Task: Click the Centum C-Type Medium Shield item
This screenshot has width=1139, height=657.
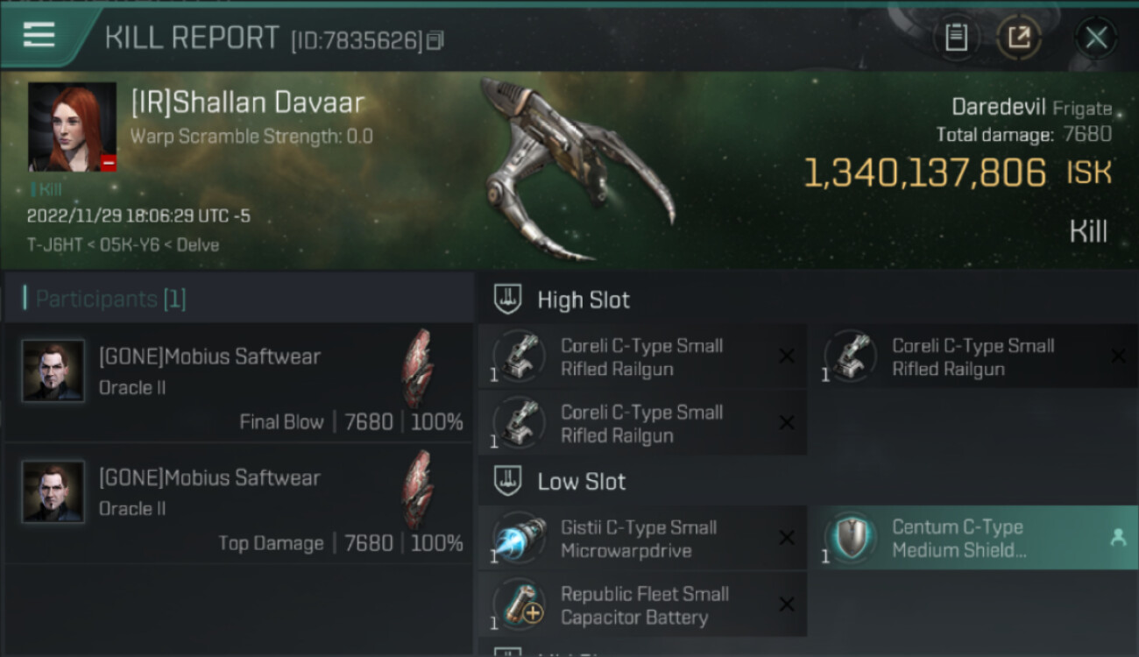Action: pyautogui.click(x=974, y=539)
